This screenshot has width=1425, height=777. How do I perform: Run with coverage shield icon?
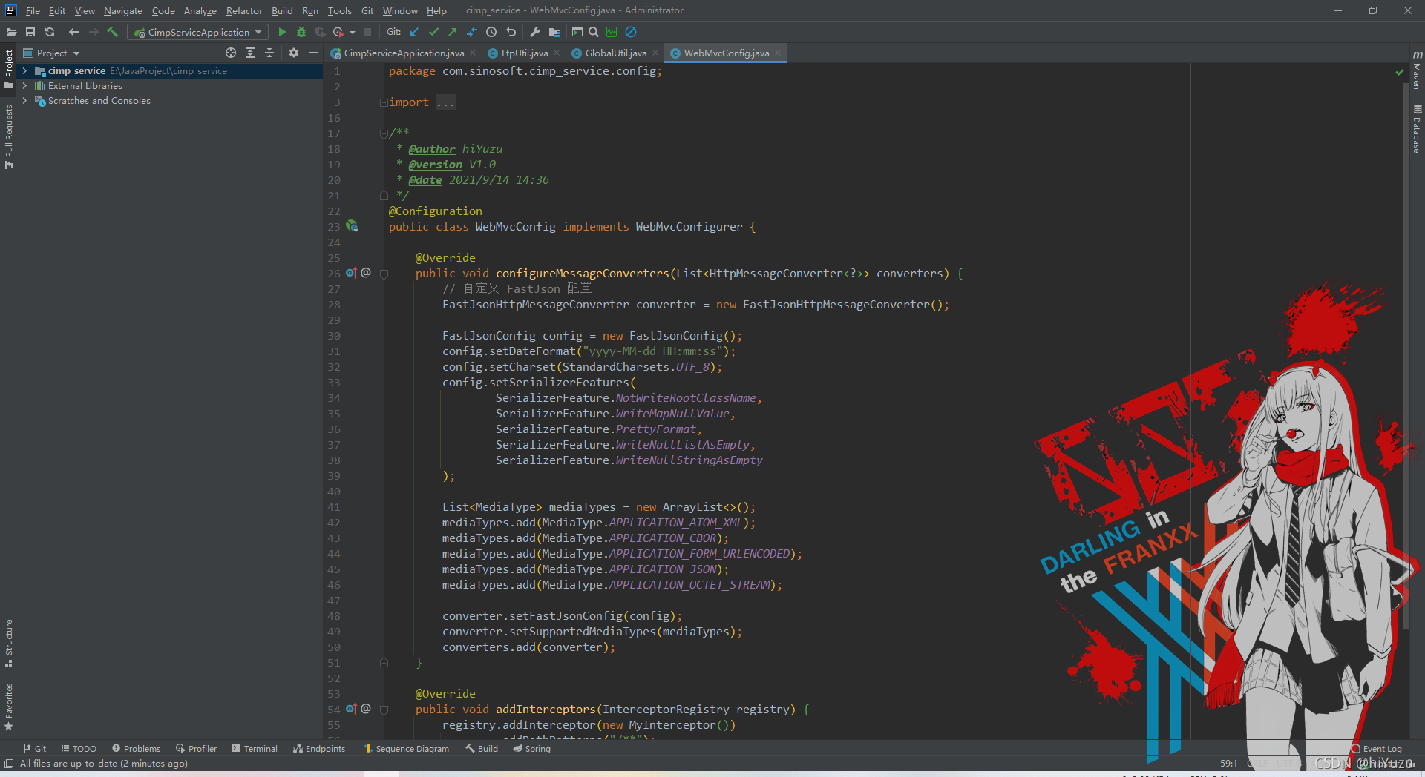click(x=320, y=32)
